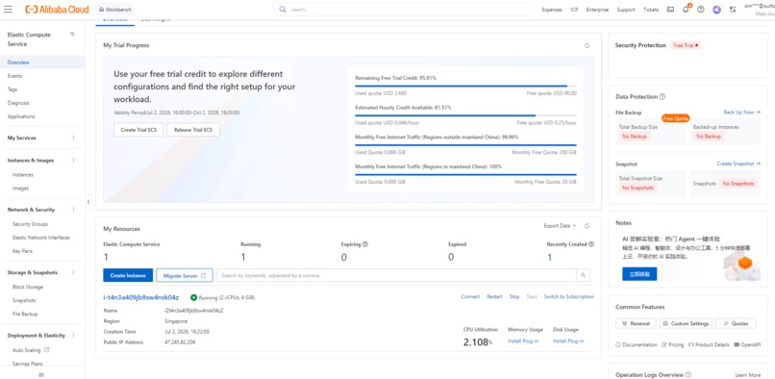Open the ICP menu
The width and height of the screenshot is (775, 379).
click(574, 10)
